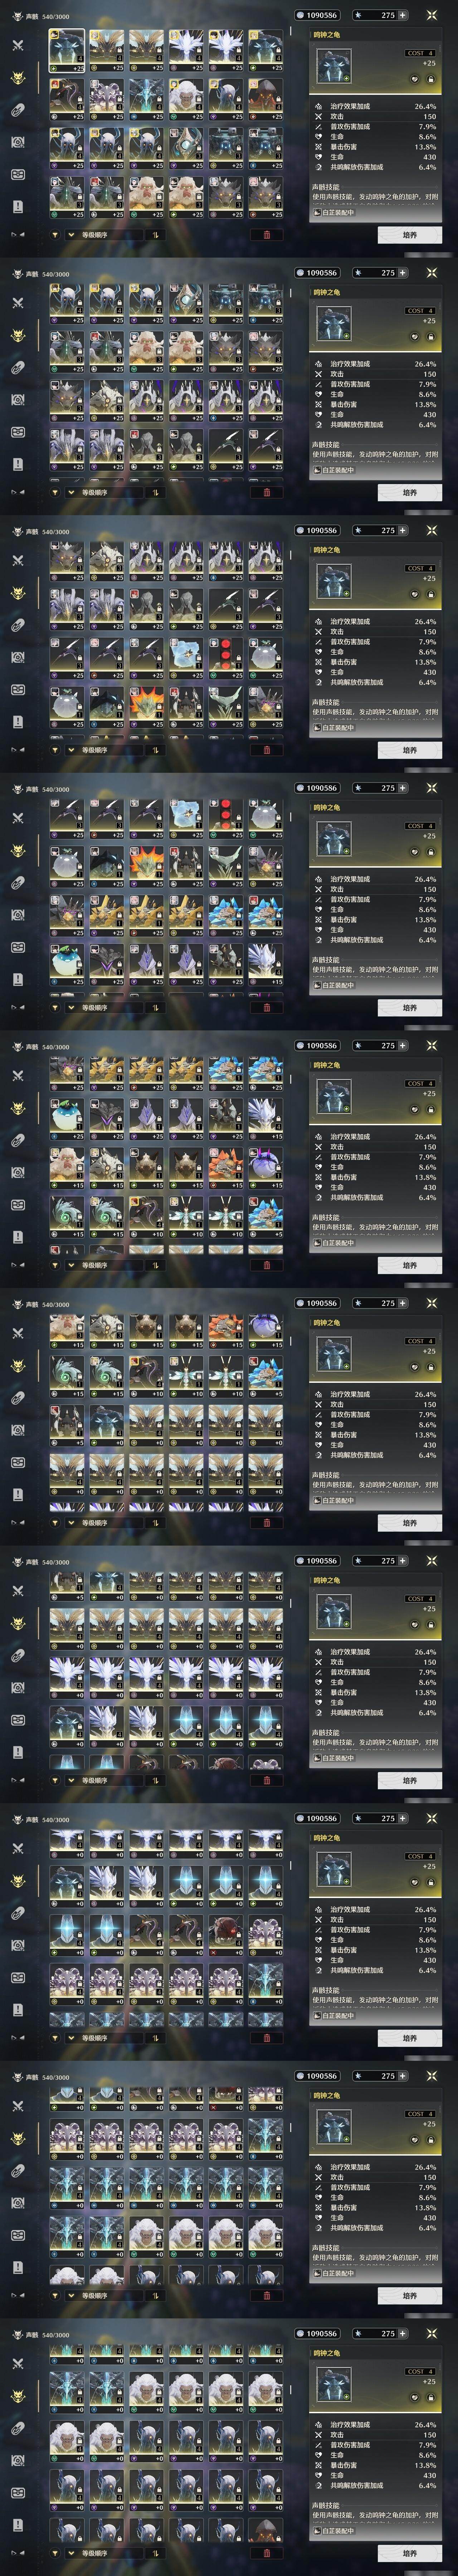The height and width of the screenshot is (2576, 458).
Task: Close the inventory with the first panel's X icon
Action: coord(432,15)
